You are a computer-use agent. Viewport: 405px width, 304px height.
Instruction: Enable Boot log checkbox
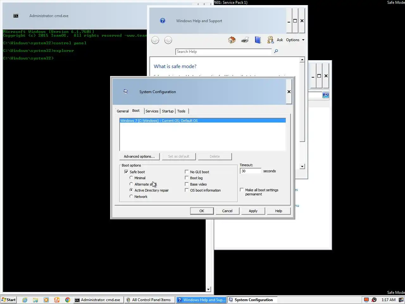point(187,178)
